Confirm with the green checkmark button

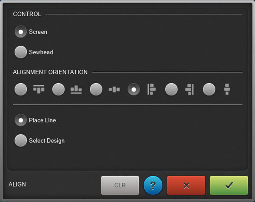pyautogui.click(x=229, y=185)
